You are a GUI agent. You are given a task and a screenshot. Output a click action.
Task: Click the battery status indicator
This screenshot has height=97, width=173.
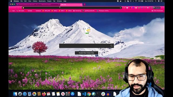click(141, 1)
